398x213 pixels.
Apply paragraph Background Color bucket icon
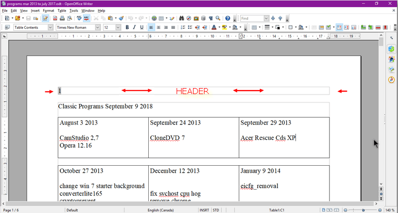[x=235, y=27]
